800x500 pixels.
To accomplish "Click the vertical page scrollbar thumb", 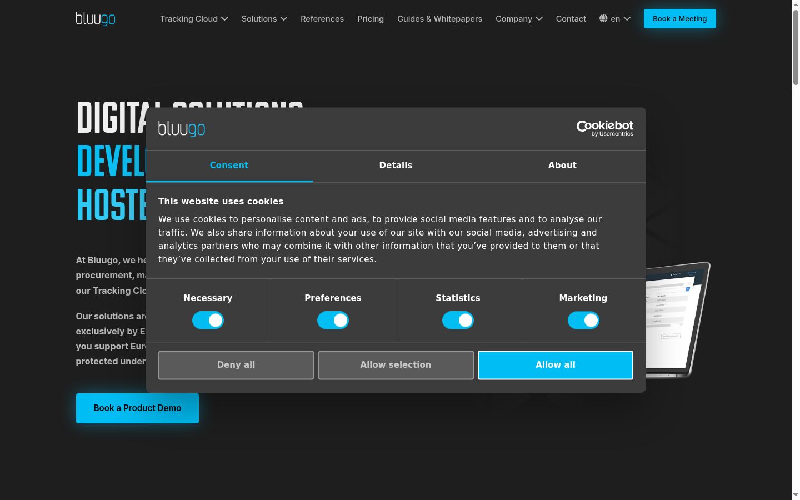I will point(796,47).
